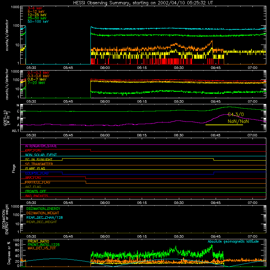Click the PARTICLE_FLAG label
This screenshot has width=270, height=270.
click(38, 182)
